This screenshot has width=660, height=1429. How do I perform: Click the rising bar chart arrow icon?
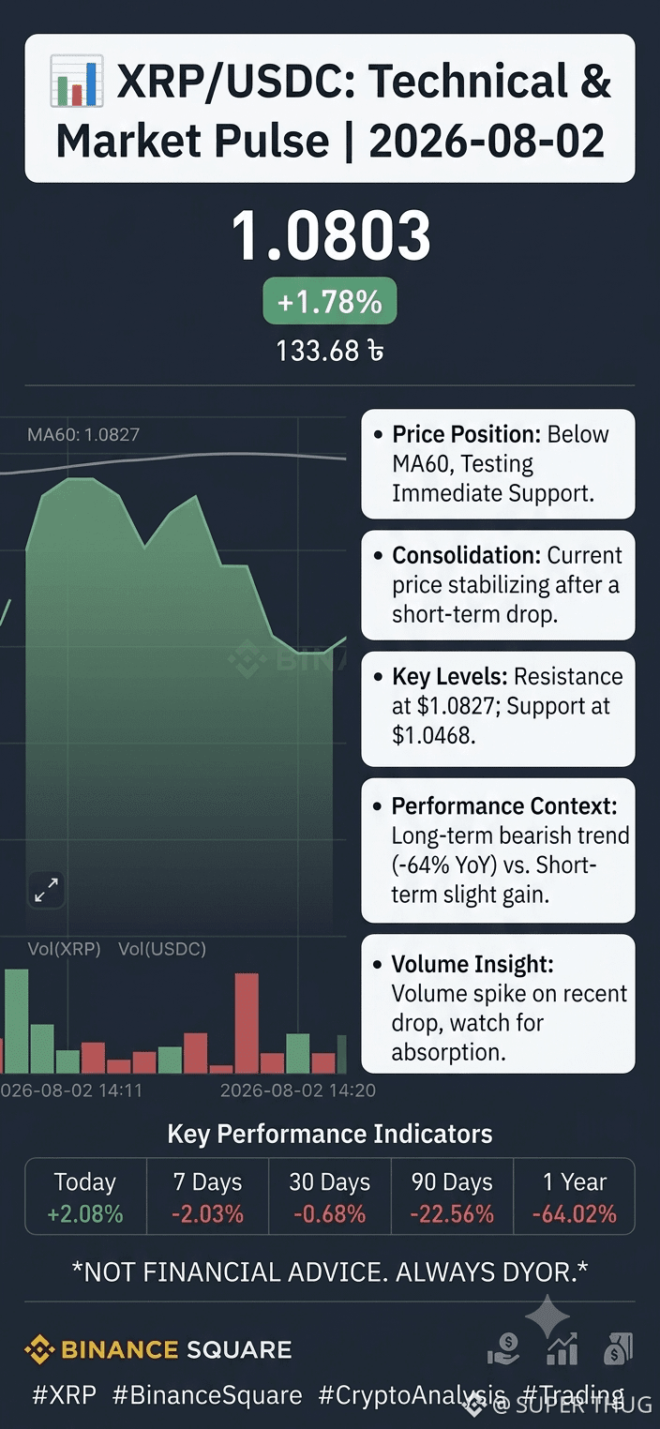coord(562,1350)
